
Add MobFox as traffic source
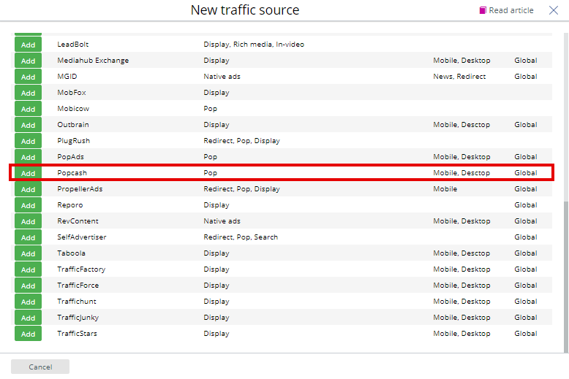28,93
